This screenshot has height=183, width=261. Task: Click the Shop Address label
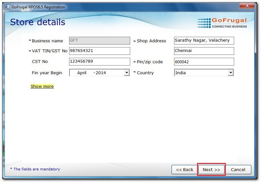pyautogui.click(x=151, y=41)
